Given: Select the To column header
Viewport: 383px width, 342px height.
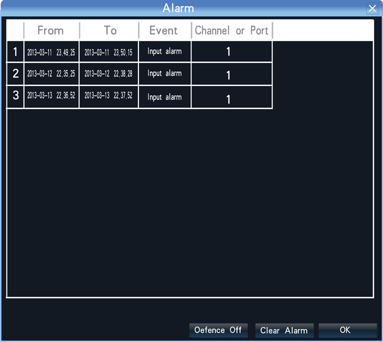Looking at the screenshot, I should tap(109, 31).
